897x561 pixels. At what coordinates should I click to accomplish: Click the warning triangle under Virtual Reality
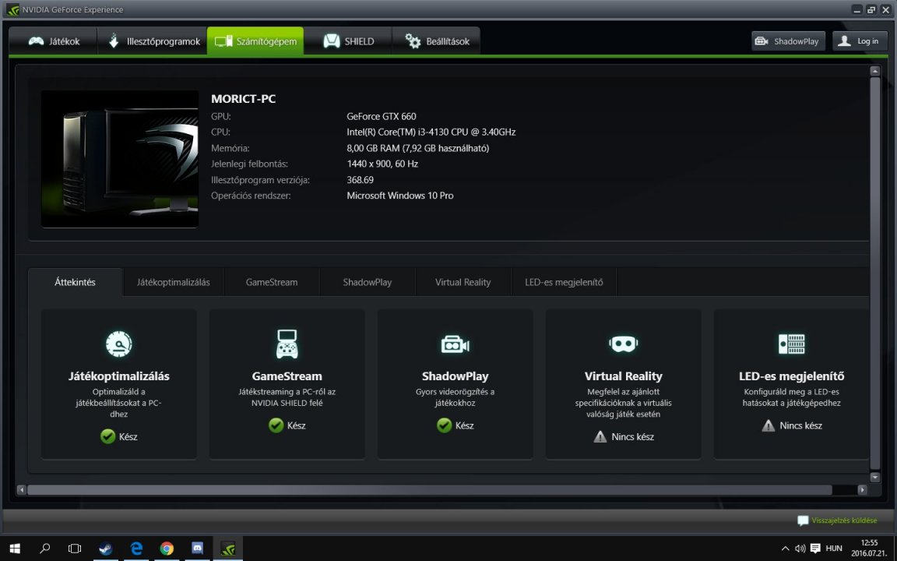[600, 437]
